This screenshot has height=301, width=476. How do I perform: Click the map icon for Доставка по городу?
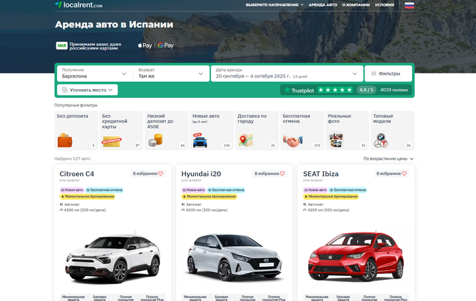[245, 141]
